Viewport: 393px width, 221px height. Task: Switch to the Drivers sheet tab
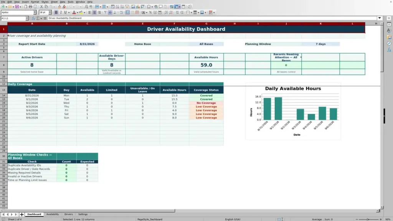tap(68, 214)
